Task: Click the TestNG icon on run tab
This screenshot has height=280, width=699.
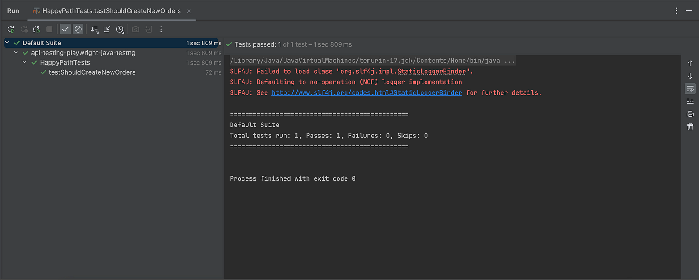Action: [36, 11]
